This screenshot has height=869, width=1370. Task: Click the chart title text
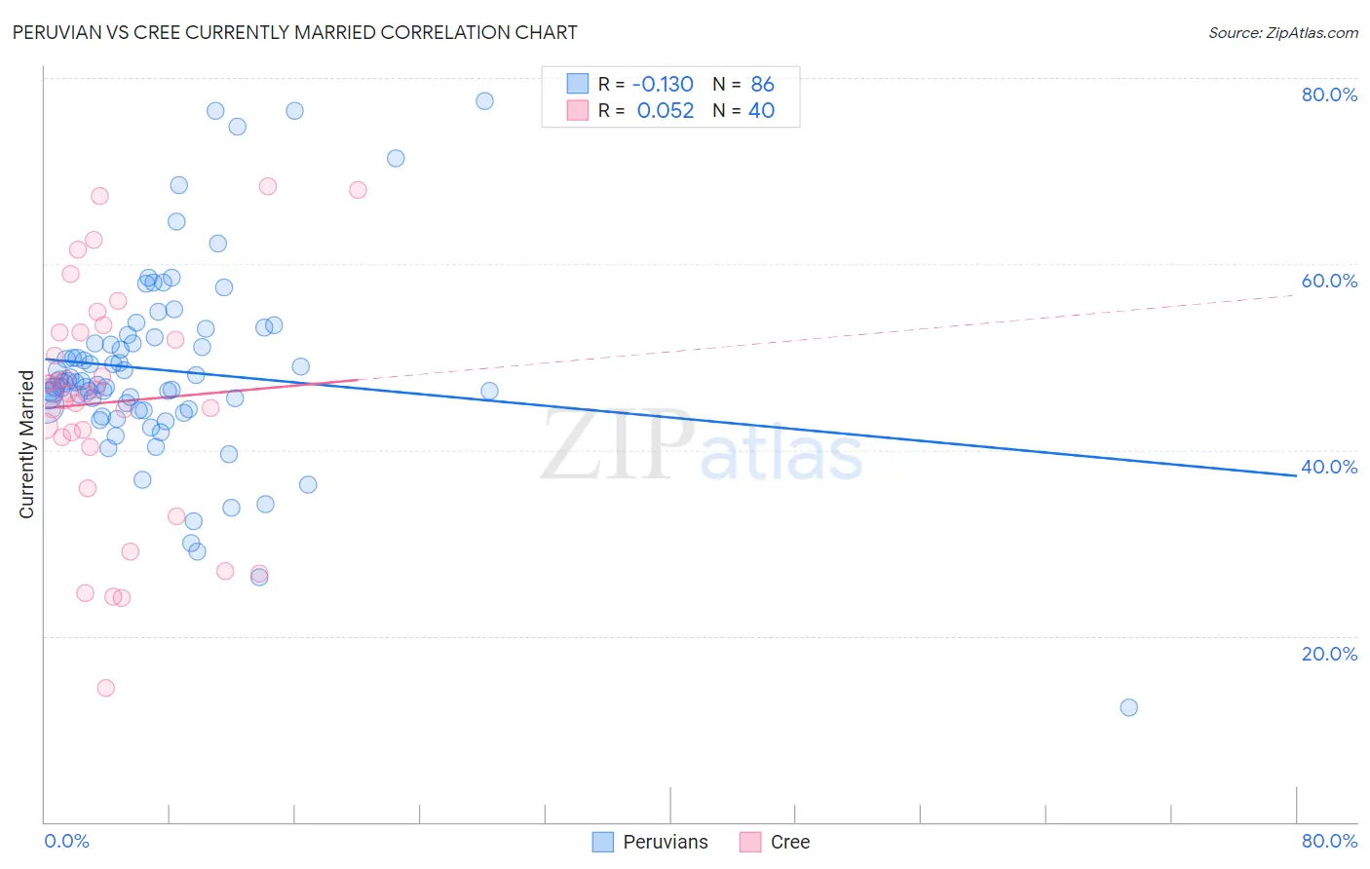coord(294,32)
